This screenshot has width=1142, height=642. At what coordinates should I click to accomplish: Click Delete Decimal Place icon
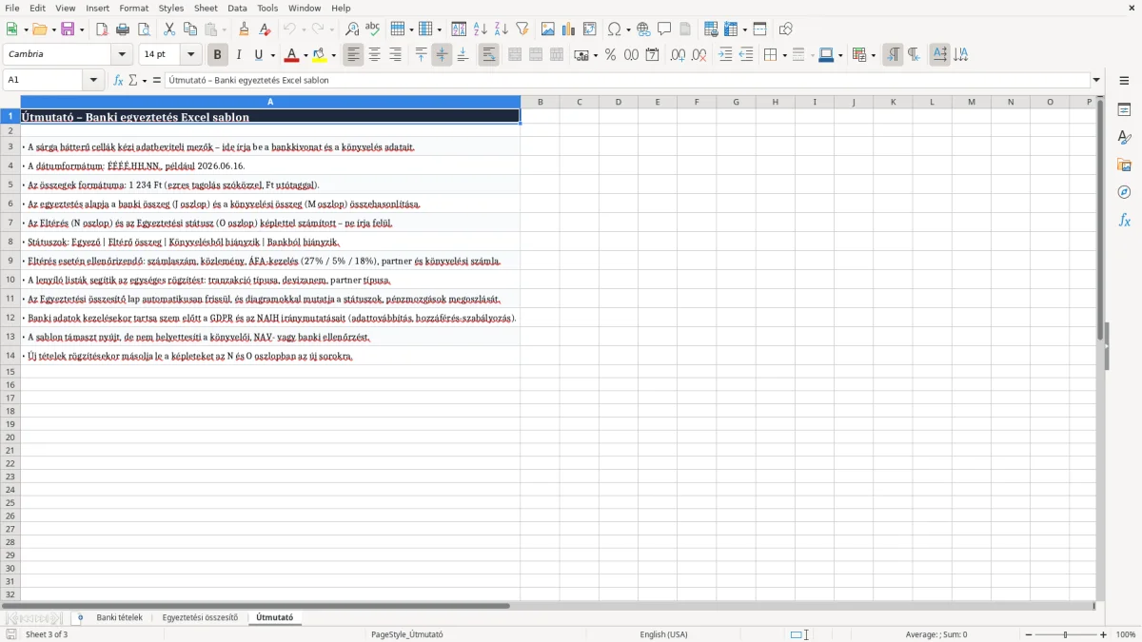pos(699,55)
